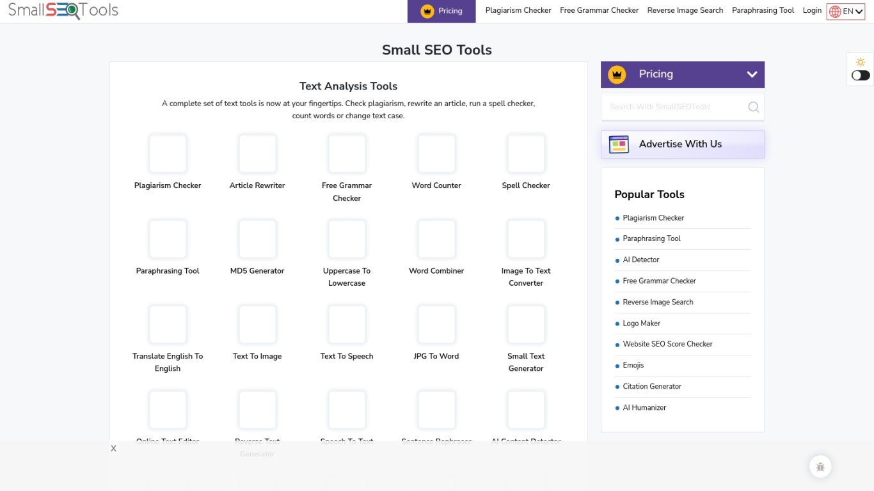
Task: Open the Small Text Generator icon tile
Action: coord(526,324)
